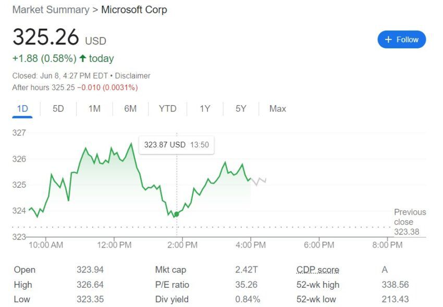Click the 12:00 PM time axis label
443x307 pixels.
pos(114,245)
